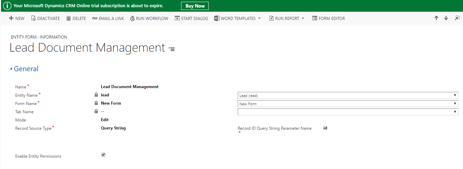Open record menu beside Lead Document Management title
This screenshot has width=463, height=169.
point(172,49)
